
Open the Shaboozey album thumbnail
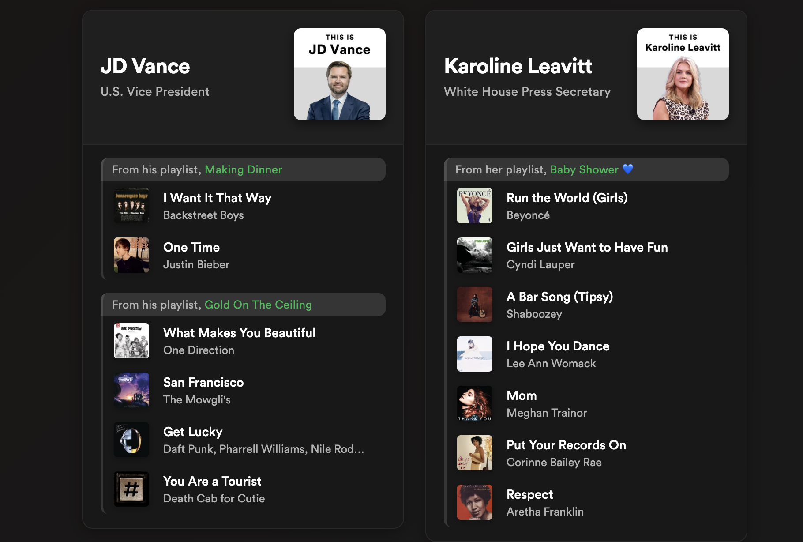click(x=474, y=305)
